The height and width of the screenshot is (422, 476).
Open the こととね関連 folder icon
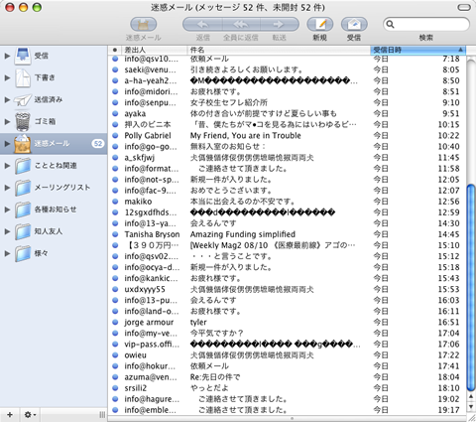pyautogui.click(x=23, y=166)
